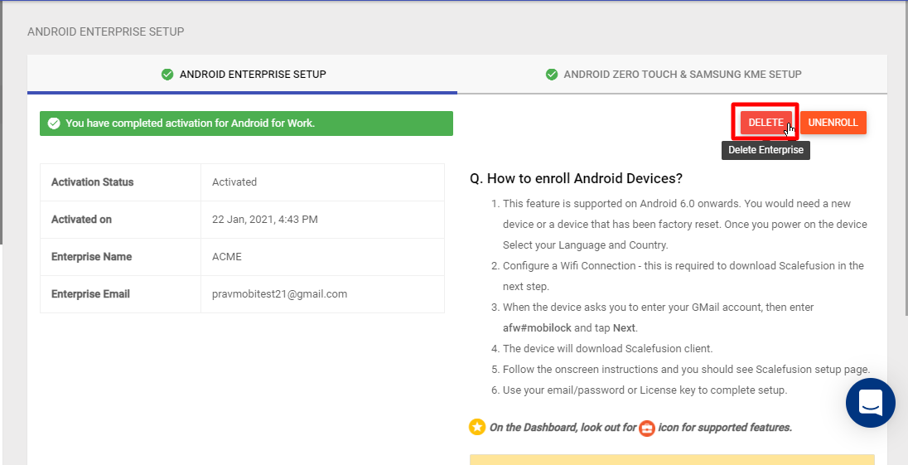Image resolution: width=908 pixels, height=465 pixels.
Task: Click the Activation Status row label
Action: point(92,182)
